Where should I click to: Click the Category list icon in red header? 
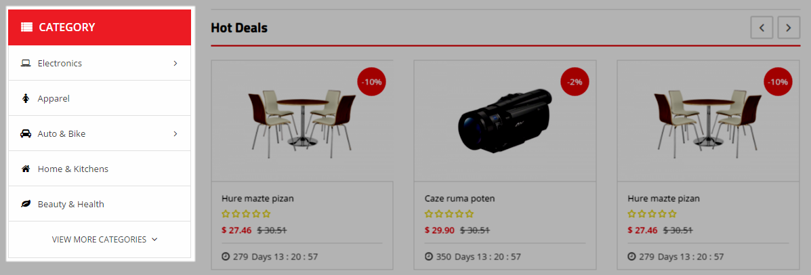pos(26,27)
